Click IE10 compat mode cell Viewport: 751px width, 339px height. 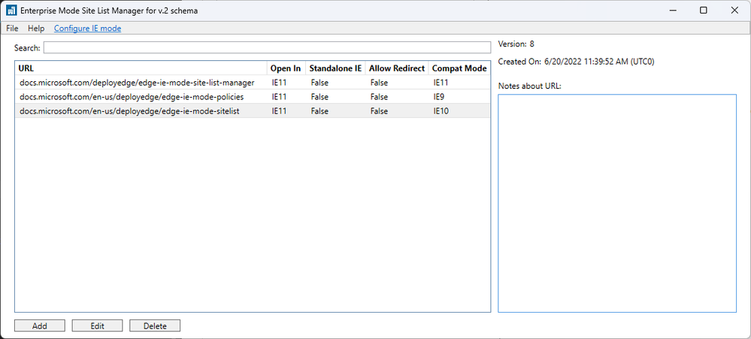pos(441,111)
